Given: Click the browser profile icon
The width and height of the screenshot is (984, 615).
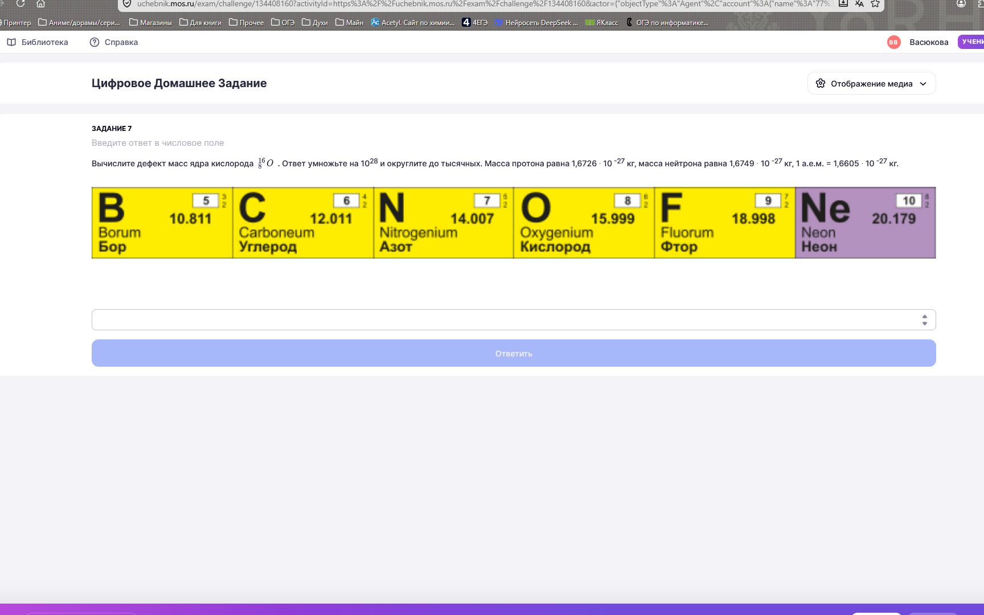Looking at the screenshot, I should coord(961,3).
